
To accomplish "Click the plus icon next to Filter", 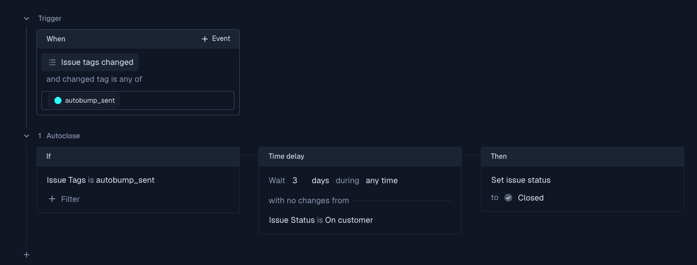I will tap(52, 199).
